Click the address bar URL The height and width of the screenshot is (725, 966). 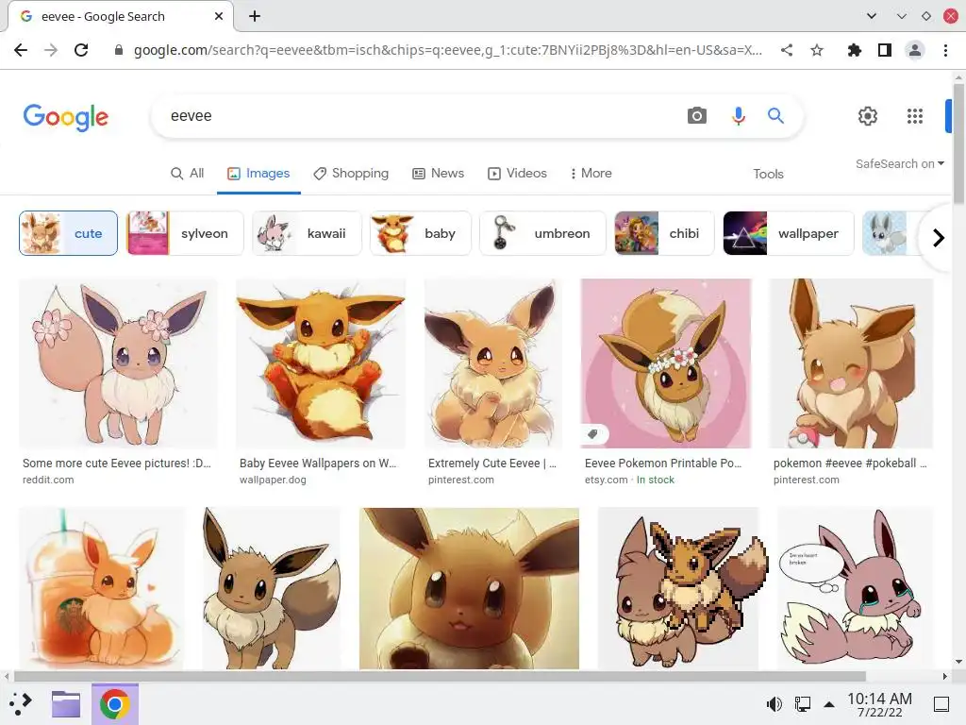coord(448,50)
